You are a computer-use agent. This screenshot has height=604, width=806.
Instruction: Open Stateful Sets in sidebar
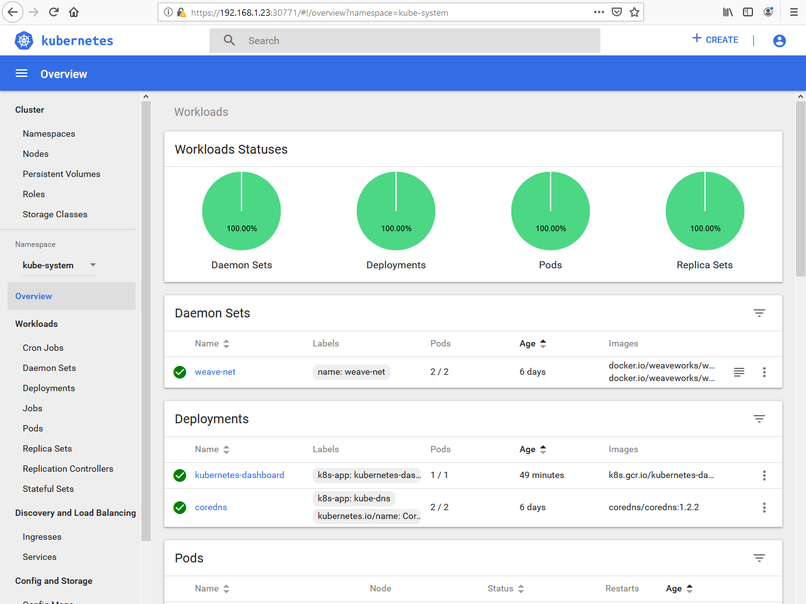click(x=48, y=489)
